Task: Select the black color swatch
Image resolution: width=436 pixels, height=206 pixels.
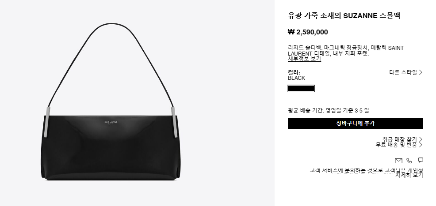Action: click(x=301, y=89)
